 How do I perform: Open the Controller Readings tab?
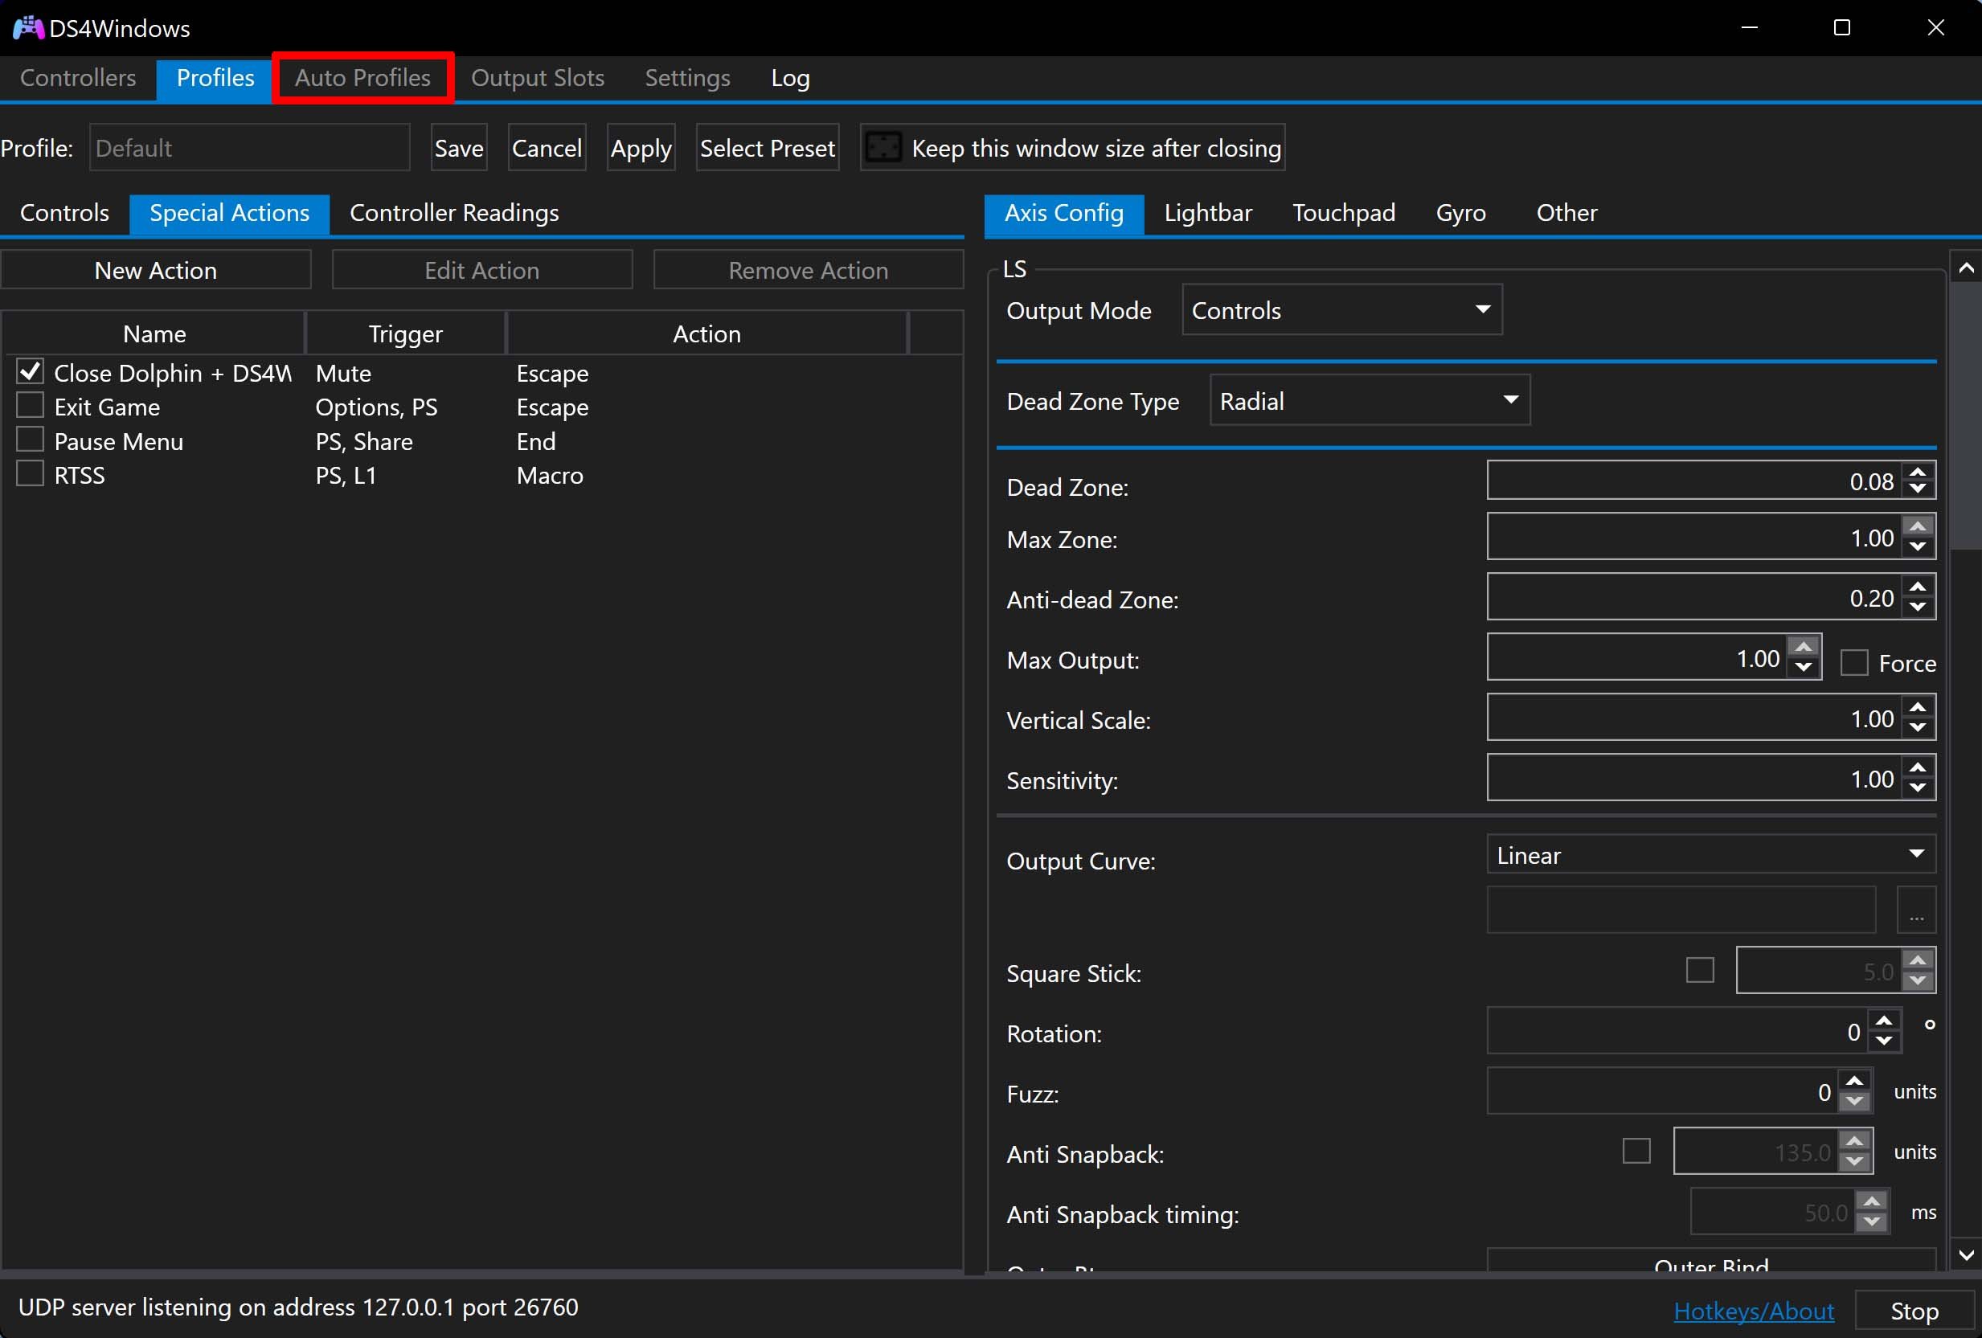(454, 213)
